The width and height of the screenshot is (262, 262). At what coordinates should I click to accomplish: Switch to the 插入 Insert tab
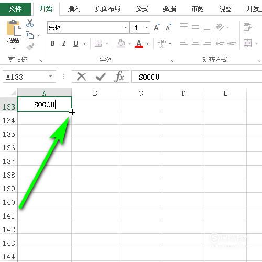(x=73, y=9)
